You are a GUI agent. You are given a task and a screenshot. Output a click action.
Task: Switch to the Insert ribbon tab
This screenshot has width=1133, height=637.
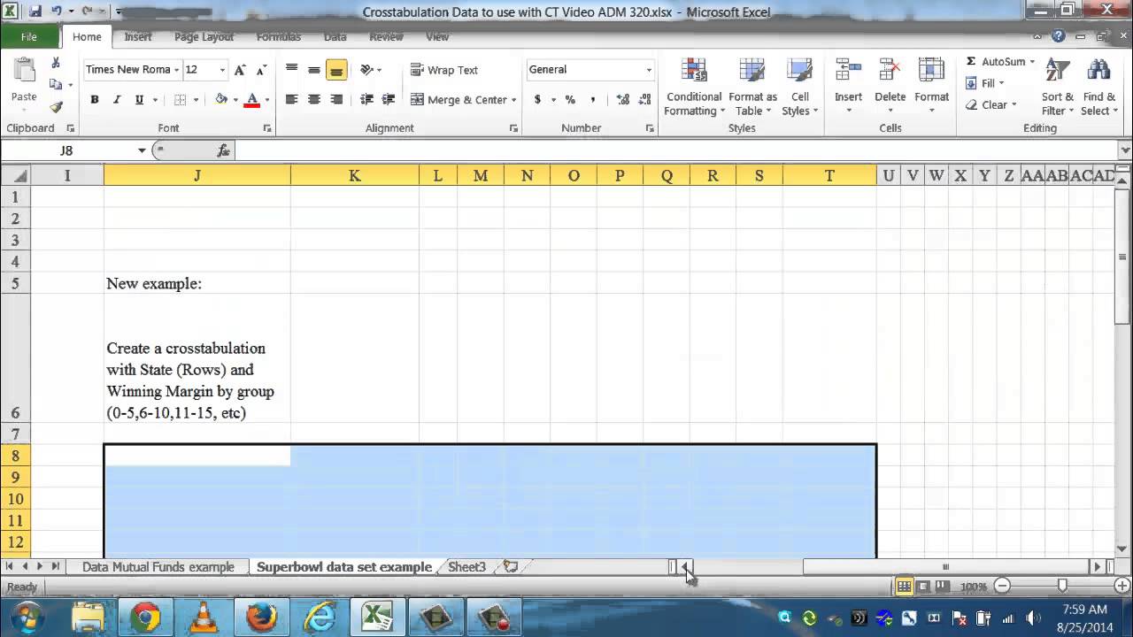pos(138,37)
